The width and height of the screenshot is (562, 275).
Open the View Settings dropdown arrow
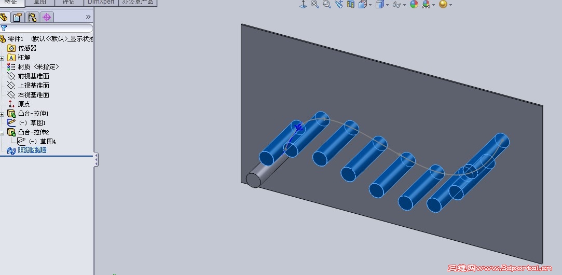(x=450, y=5)
